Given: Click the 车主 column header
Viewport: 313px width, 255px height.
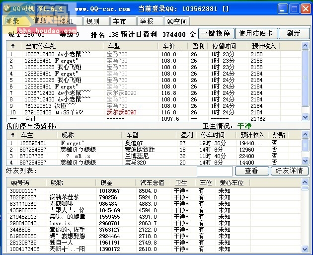Looking at the screenshot, I should (37, 135).
